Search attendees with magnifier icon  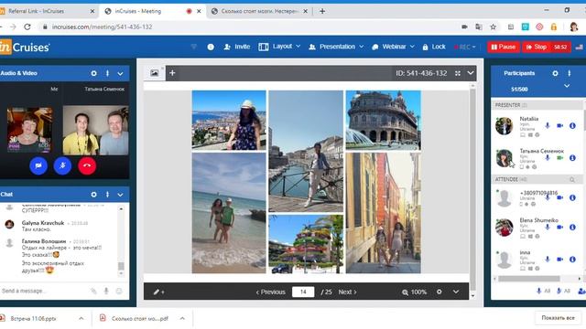(572, 180)
